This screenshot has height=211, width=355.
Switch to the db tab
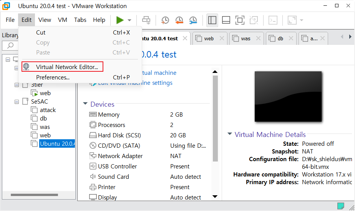(280, 39)
